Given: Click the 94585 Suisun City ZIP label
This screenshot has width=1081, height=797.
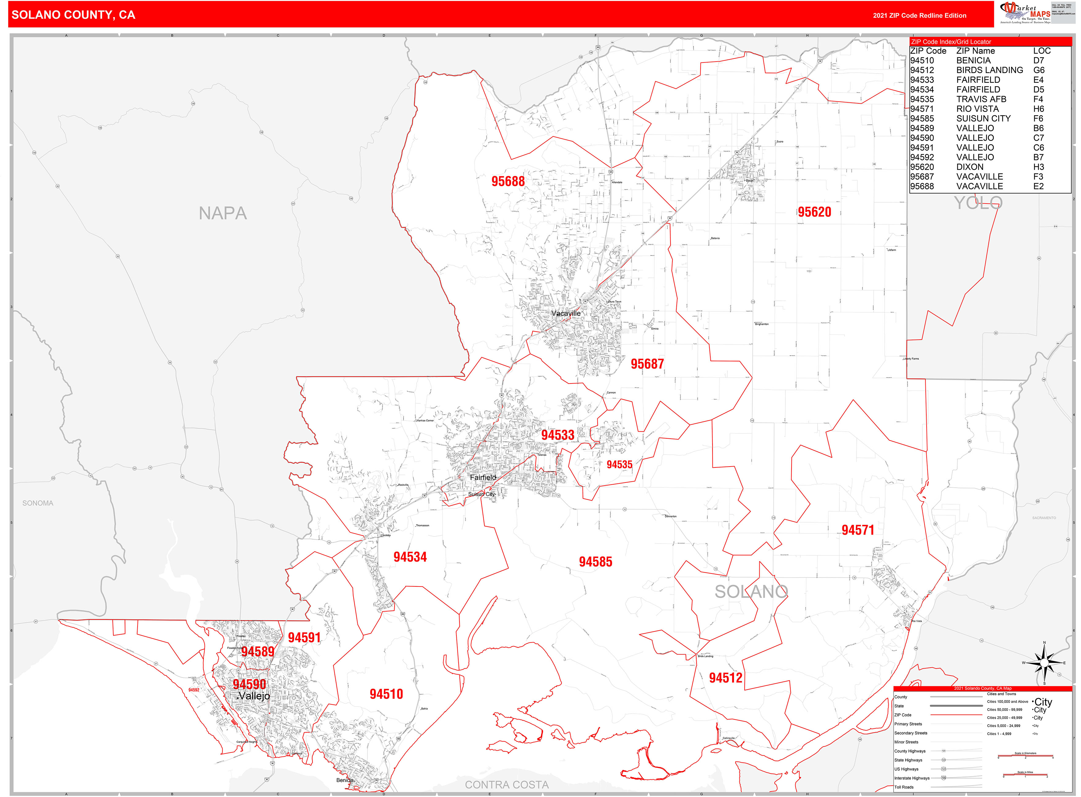Looking at the screenshot, I should click(x=595, y=562).
